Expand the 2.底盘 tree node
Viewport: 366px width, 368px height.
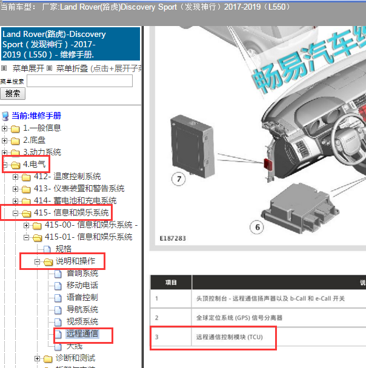click(x=4, y=140)
